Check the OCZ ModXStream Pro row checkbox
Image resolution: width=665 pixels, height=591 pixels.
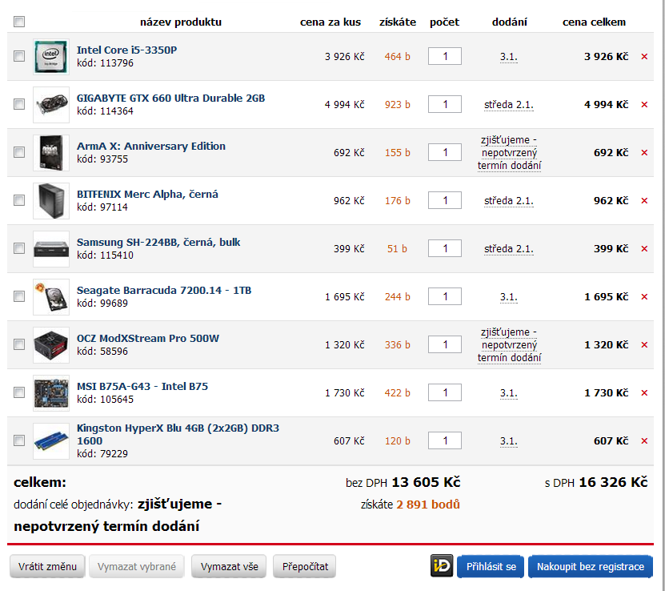pyautogui.click(x=19, y=344)
